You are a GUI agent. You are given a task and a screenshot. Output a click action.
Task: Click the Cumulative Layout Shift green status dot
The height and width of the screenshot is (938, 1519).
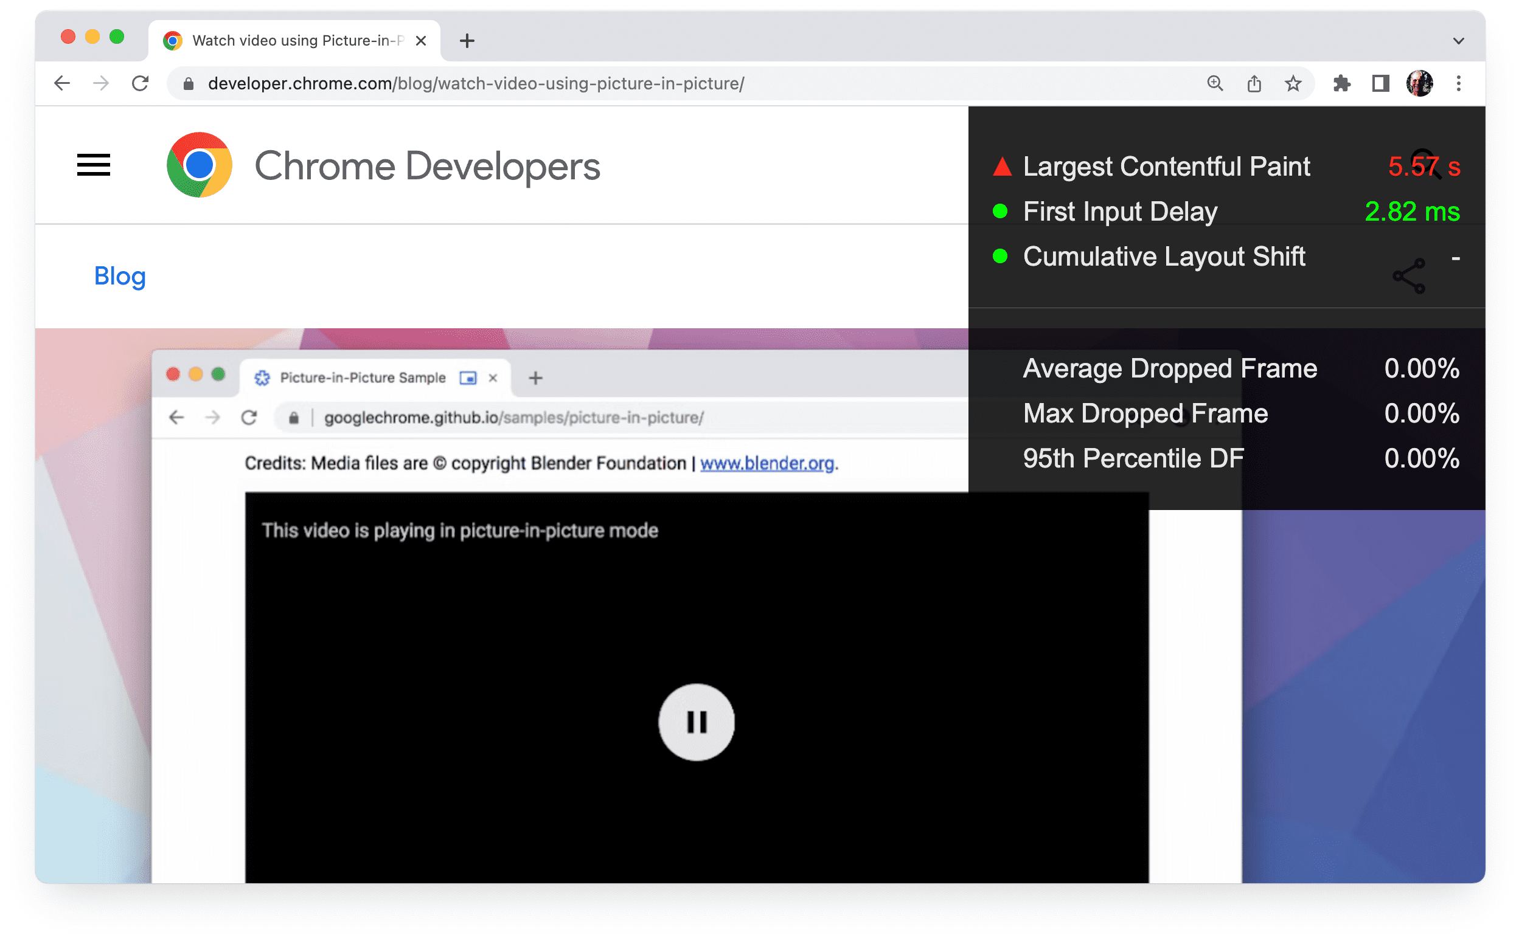(x=998, y=257)
